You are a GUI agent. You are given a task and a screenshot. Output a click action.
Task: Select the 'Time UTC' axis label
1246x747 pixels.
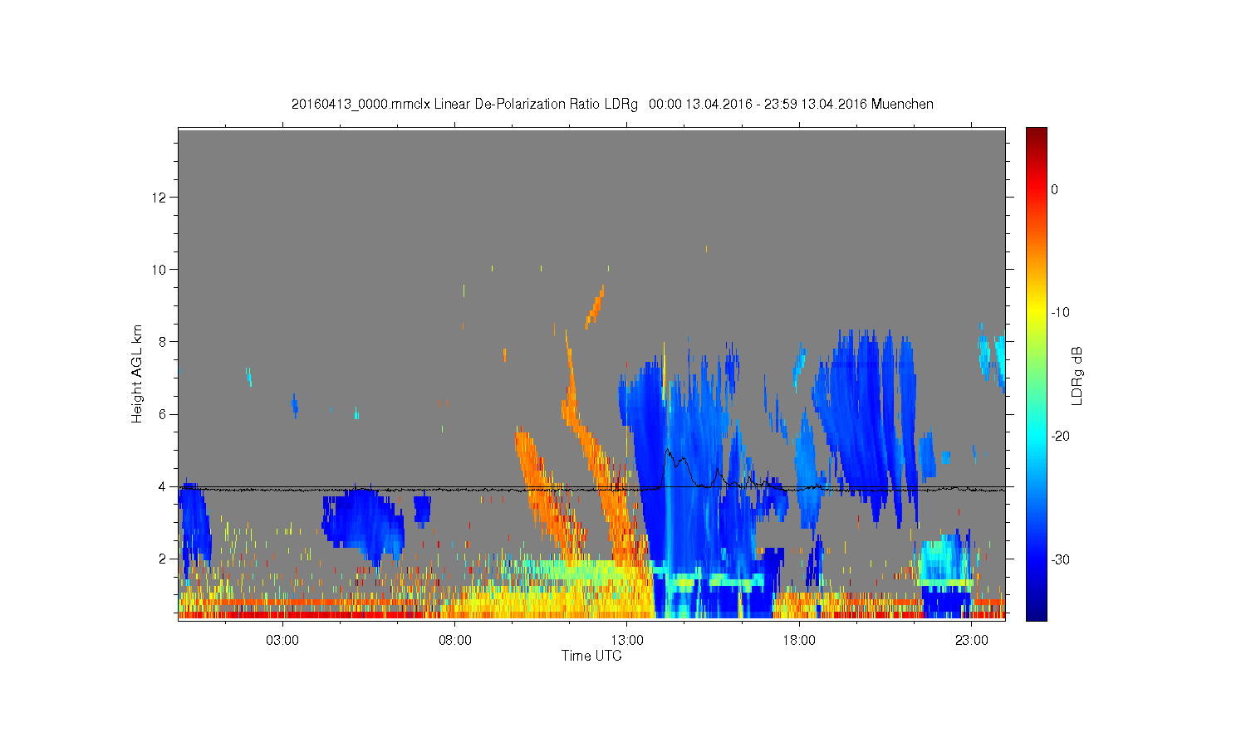(x=591, y=656)
